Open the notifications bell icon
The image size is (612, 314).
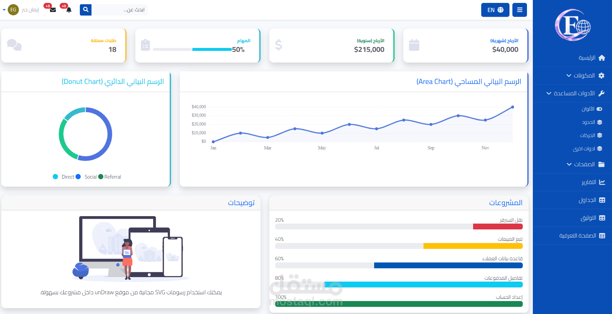click(69, 10)
